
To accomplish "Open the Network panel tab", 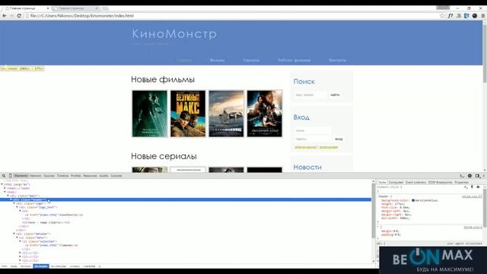I will tap(36, 176).
